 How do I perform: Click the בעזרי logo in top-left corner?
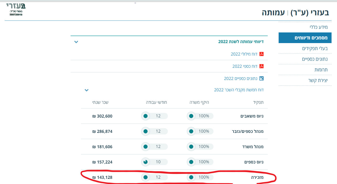16,9
